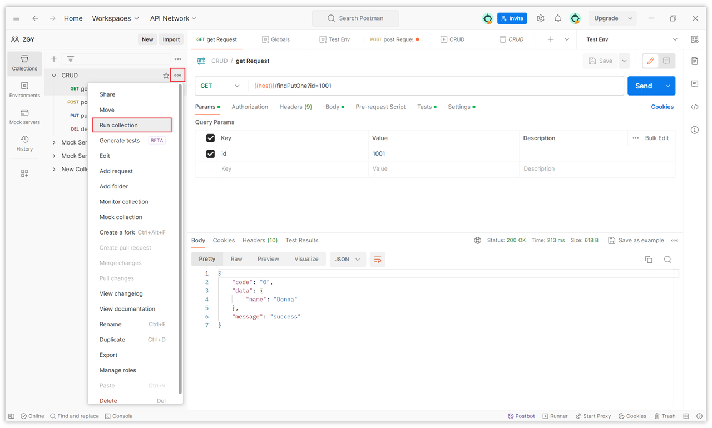This screenshot has height=428, width=712.
Task: Open the Save options dropdown arrow
Action: point(624,61)
